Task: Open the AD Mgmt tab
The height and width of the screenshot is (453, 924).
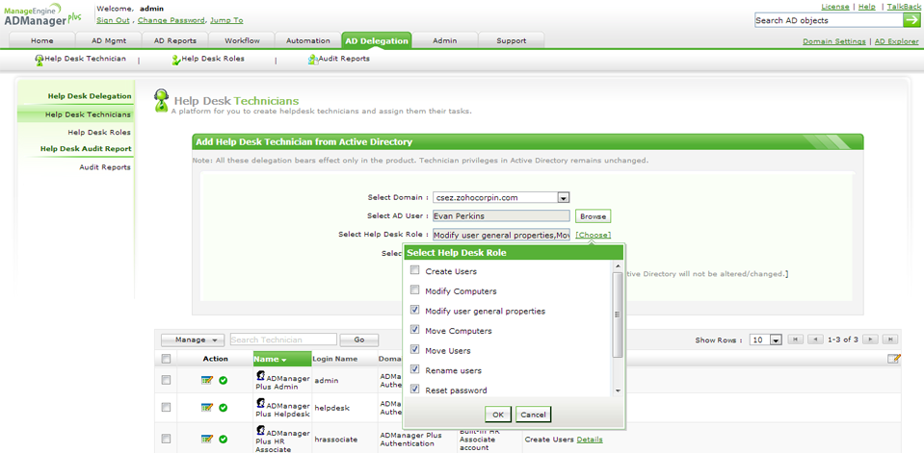Action: coord(109,40)
